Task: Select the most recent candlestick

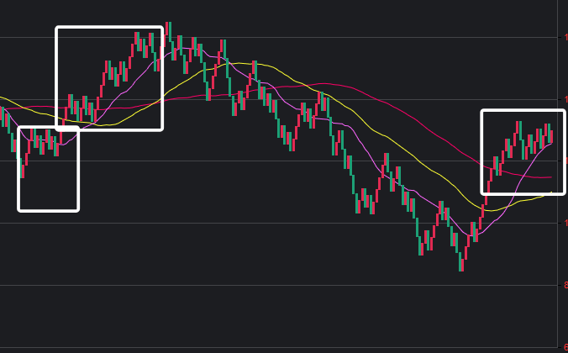Action: click(x=550, y=134)
